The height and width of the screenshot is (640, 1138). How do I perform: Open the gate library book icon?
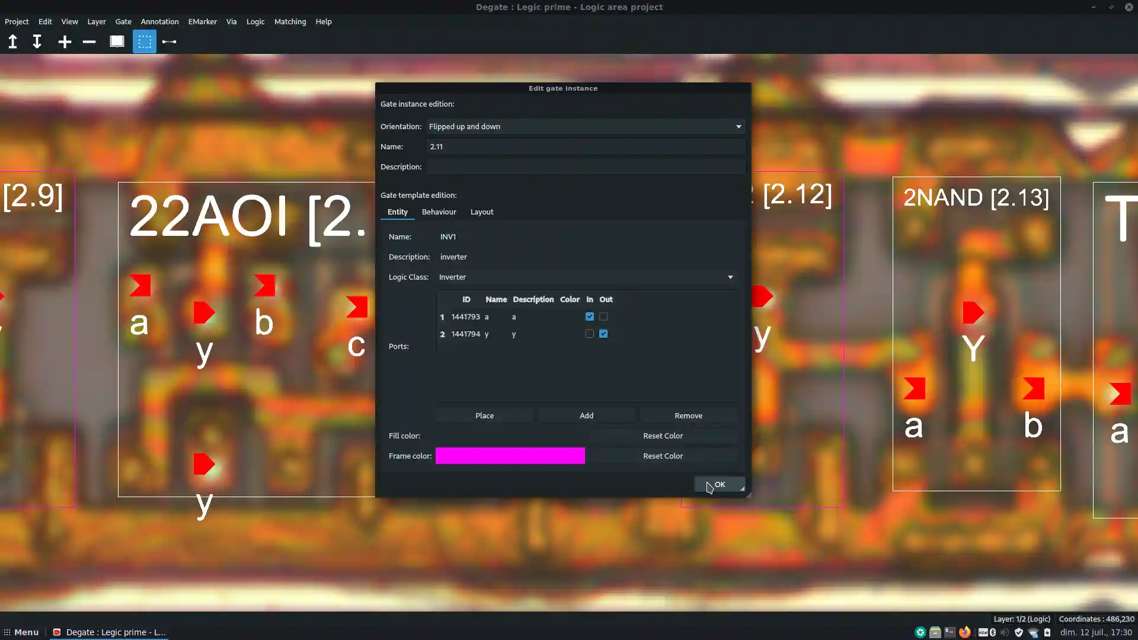tap(117, 41)
